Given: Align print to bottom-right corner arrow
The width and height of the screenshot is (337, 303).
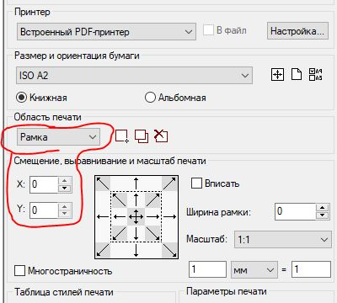Looking at the screenshot, I should (x=170, y=250).
